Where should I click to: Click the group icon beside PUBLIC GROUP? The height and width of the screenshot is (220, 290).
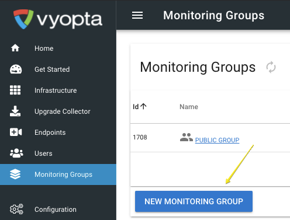click(x=187, y=137)
